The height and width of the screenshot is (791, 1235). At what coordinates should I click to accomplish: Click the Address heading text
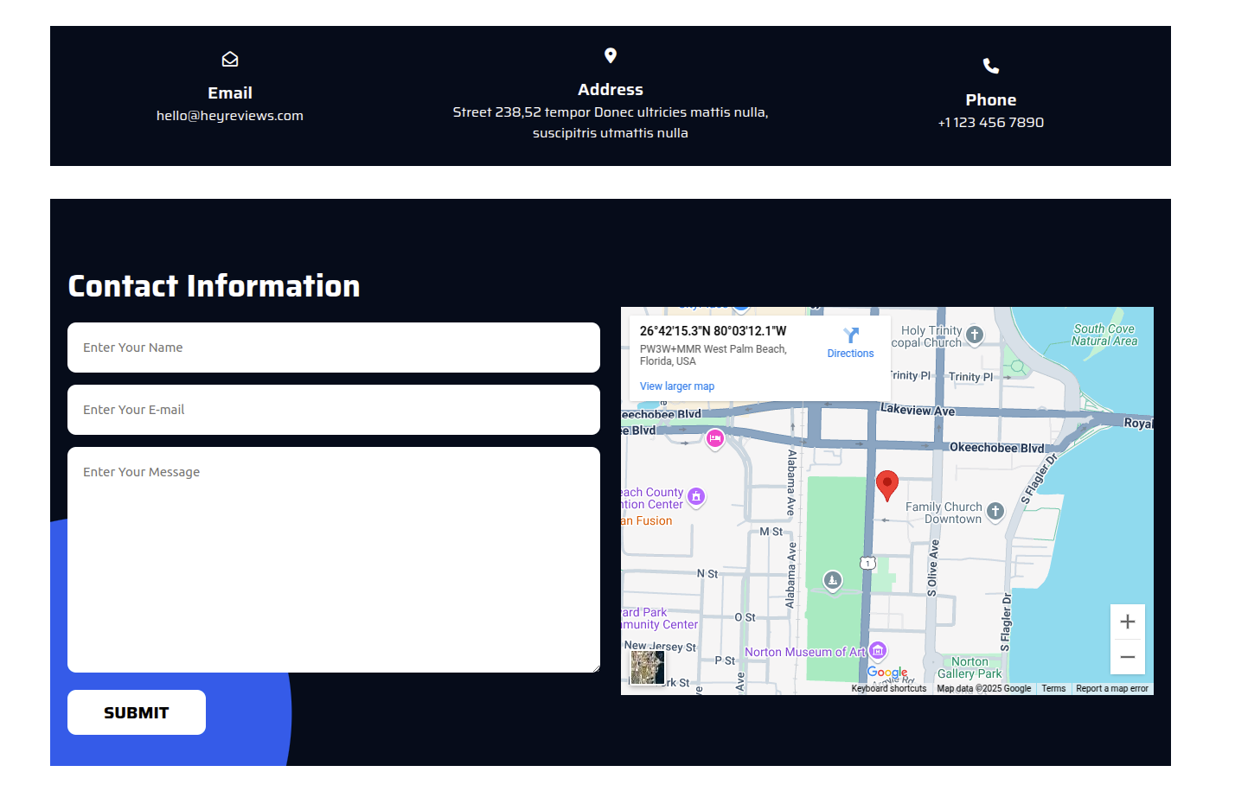[611, 89]
